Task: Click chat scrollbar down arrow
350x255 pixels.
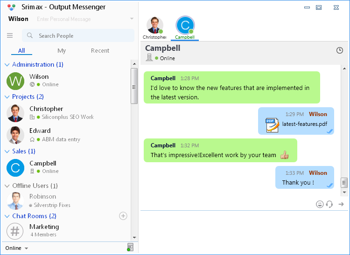Action: click(344, 192)
